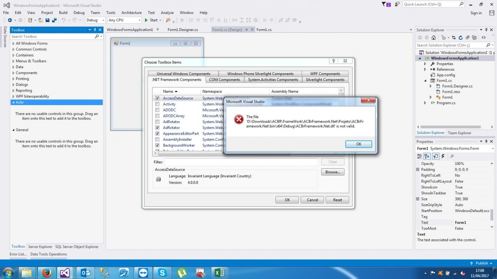Open Excel from the taskbar
This screenshot has height=279, width=497.
219,273
